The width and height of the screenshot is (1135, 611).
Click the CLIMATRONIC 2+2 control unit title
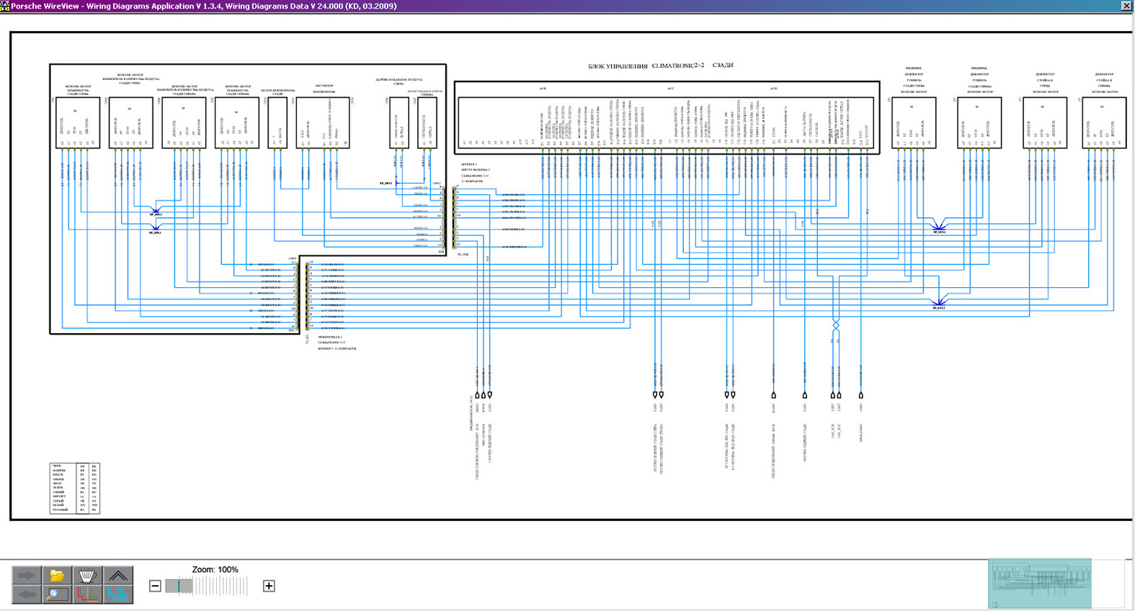660,65
